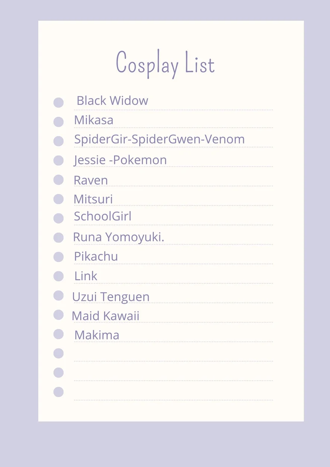Toggle the Jessie -Pokemon bullet circle
Image resolution: width=330 pixels, height=467 pixels.
coord(58,161)
